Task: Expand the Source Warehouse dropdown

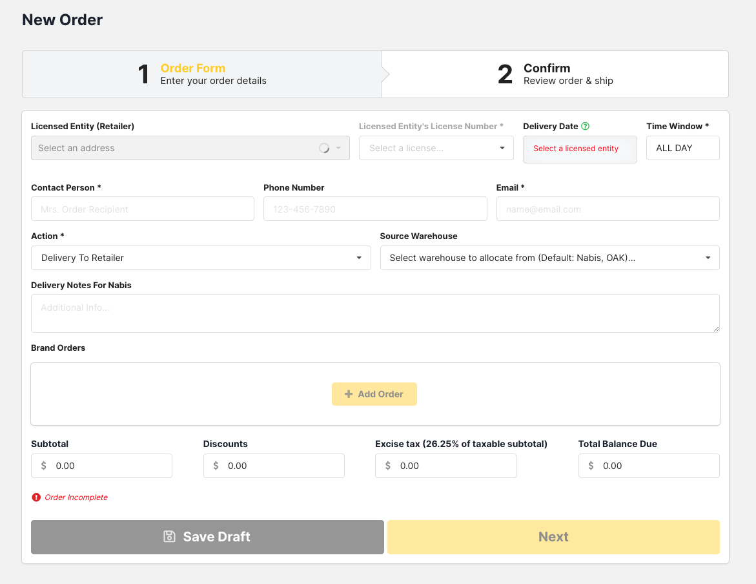Action: point(549,258)
